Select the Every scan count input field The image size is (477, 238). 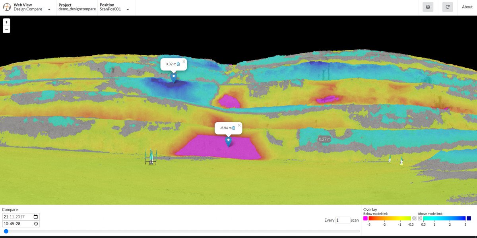pyautogui.click(x=342, y=220)
